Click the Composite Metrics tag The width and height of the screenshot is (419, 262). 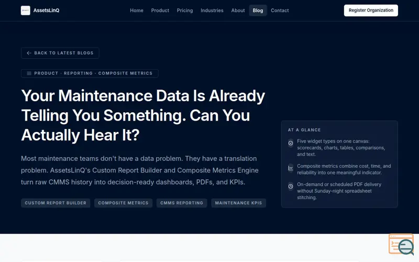click(x=123, y=203)
